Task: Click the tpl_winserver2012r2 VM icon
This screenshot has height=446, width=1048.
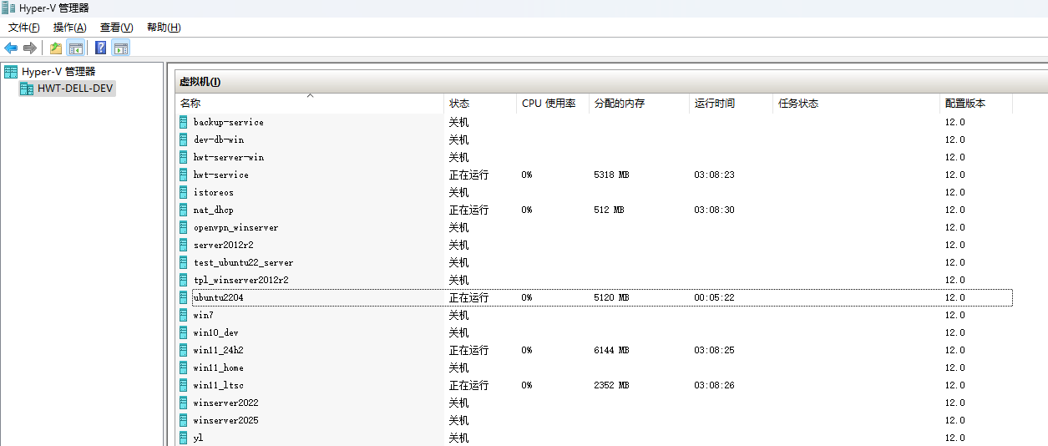Action: (x=184, y=280)
